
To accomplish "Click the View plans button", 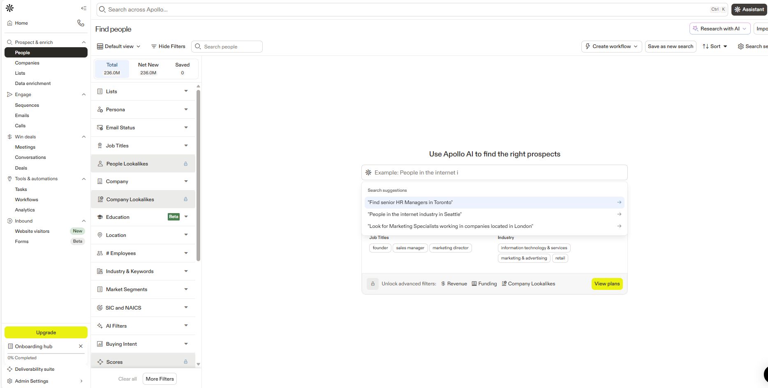I will [607, 284].
